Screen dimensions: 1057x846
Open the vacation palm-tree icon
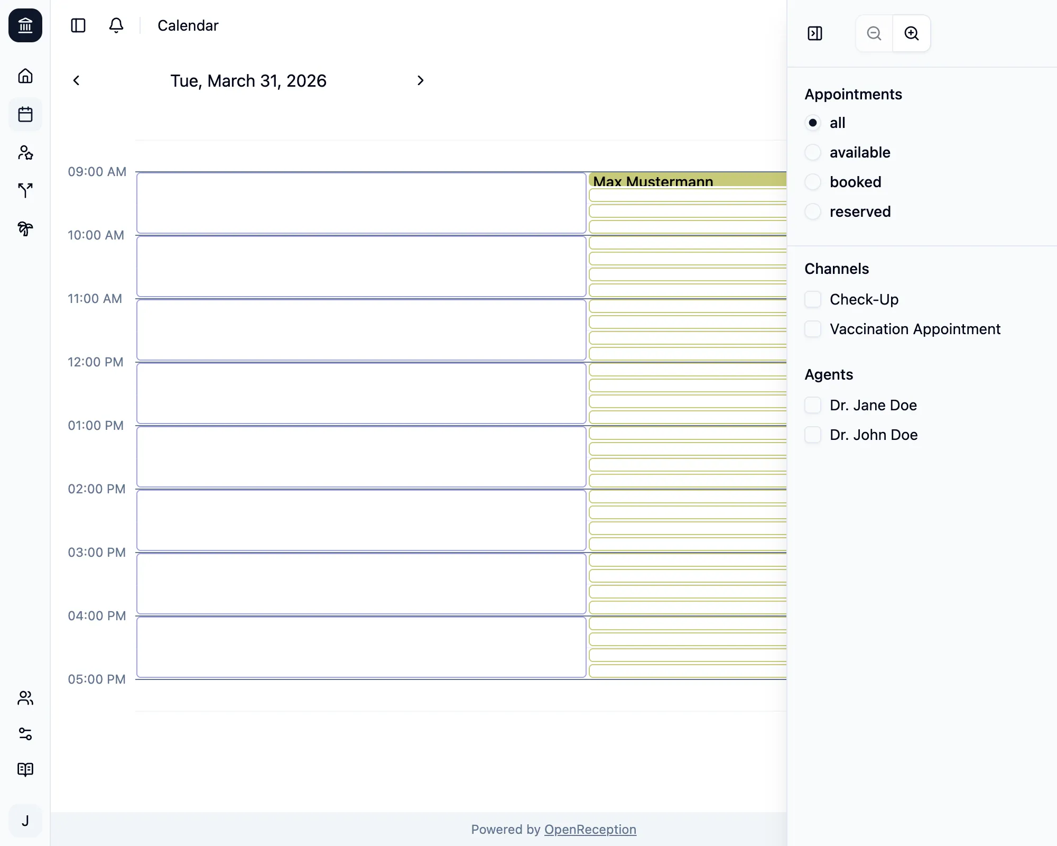coord(25,229)
